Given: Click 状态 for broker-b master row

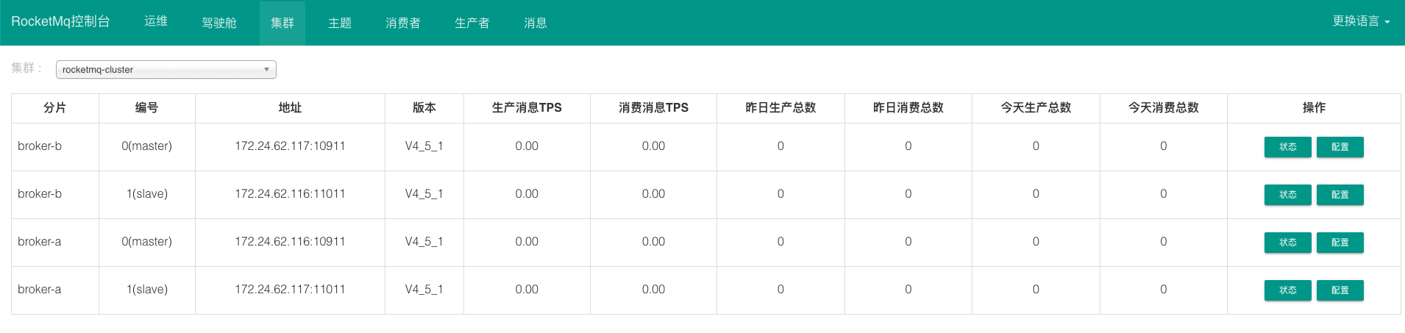Looking at the screenshot, I should coord(1287,147).
